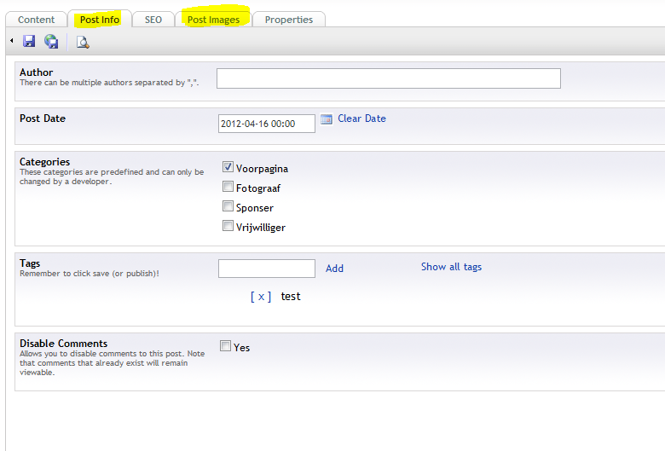665x451 pixels.
Task: Open the Preview magnifier page icon
Action: click(83, 42)
